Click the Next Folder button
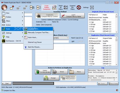 [113, 83]
